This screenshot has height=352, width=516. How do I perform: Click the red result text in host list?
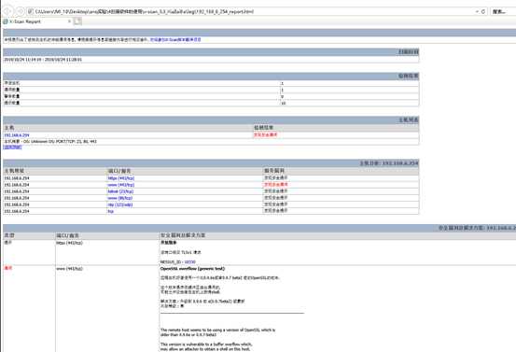[x=266, y=134]
